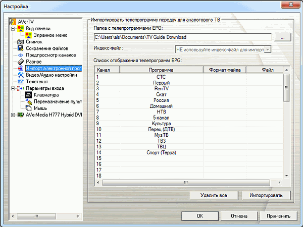Select the 5 канал row
Viewport: 303px width, 227px height.
[x=189, y=118]
